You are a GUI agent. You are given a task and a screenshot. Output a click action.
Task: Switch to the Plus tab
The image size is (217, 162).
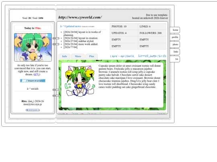coord(92,56)
